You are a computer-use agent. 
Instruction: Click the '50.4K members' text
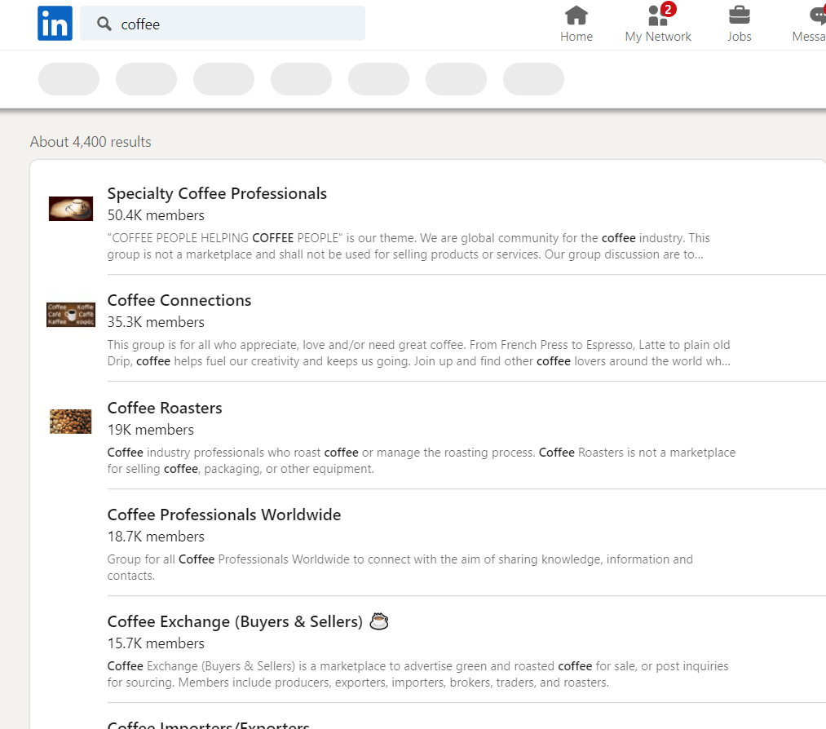pyautogui.click(x=156, y=215)
